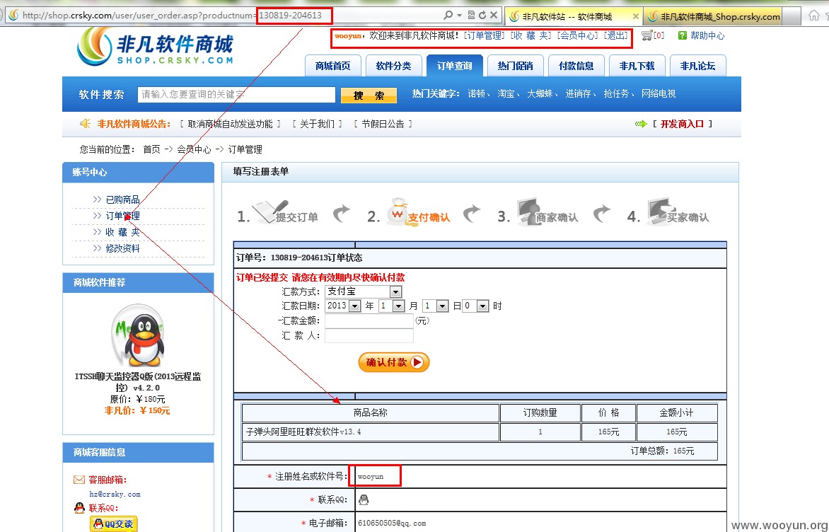Screen dimensions: 829x532
Task: Click the 确认付款 confirm payment button
Action: point(394,362)
